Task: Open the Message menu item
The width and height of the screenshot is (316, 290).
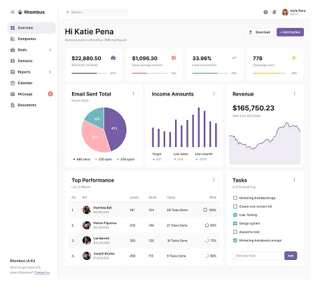Action: click(31, 94)
